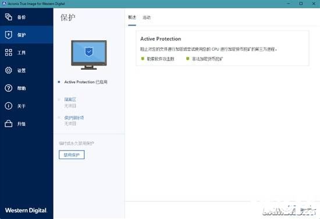Open the About (关于) info icon

pyautogui.click(x=8, y=106)
